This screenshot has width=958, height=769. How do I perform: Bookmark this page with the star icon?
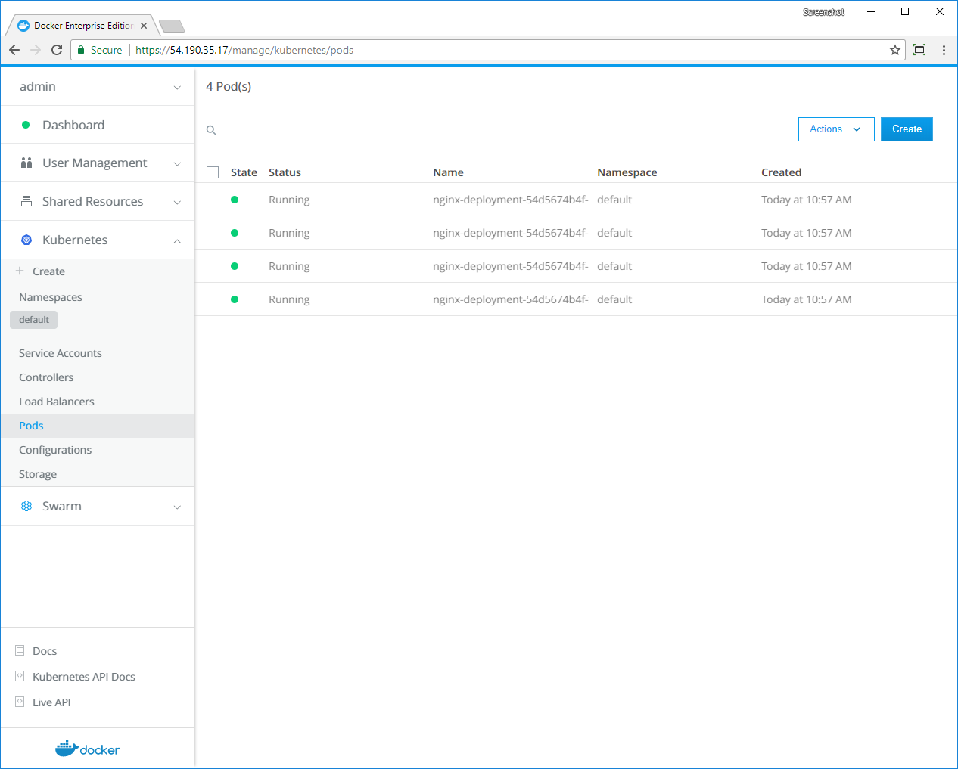[x=895, y=50]
